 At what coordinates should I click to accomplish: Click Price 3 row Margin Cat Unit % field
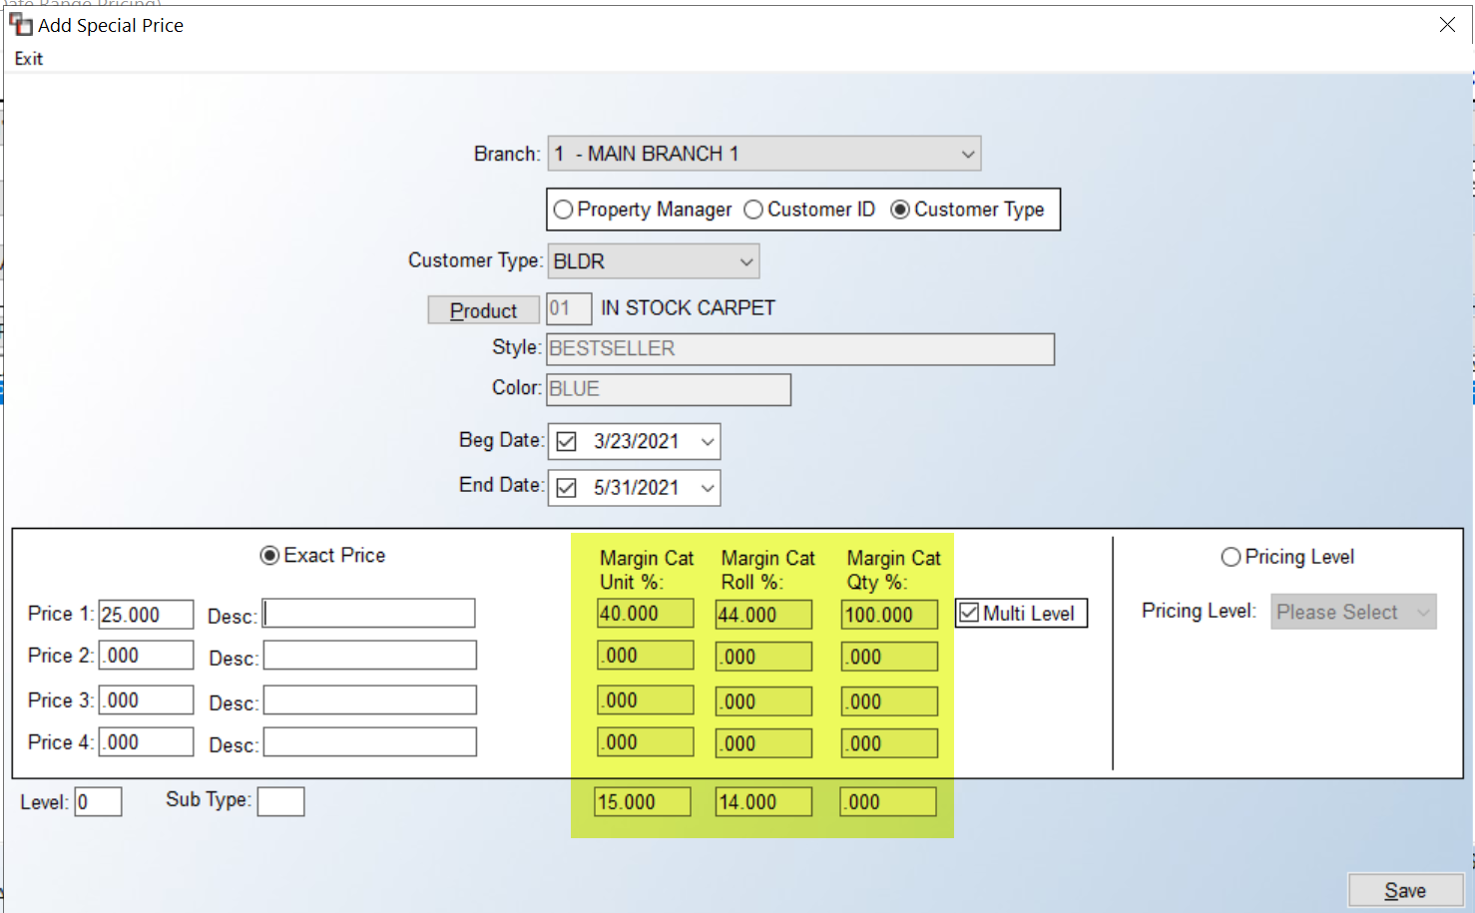click(645, 700)
